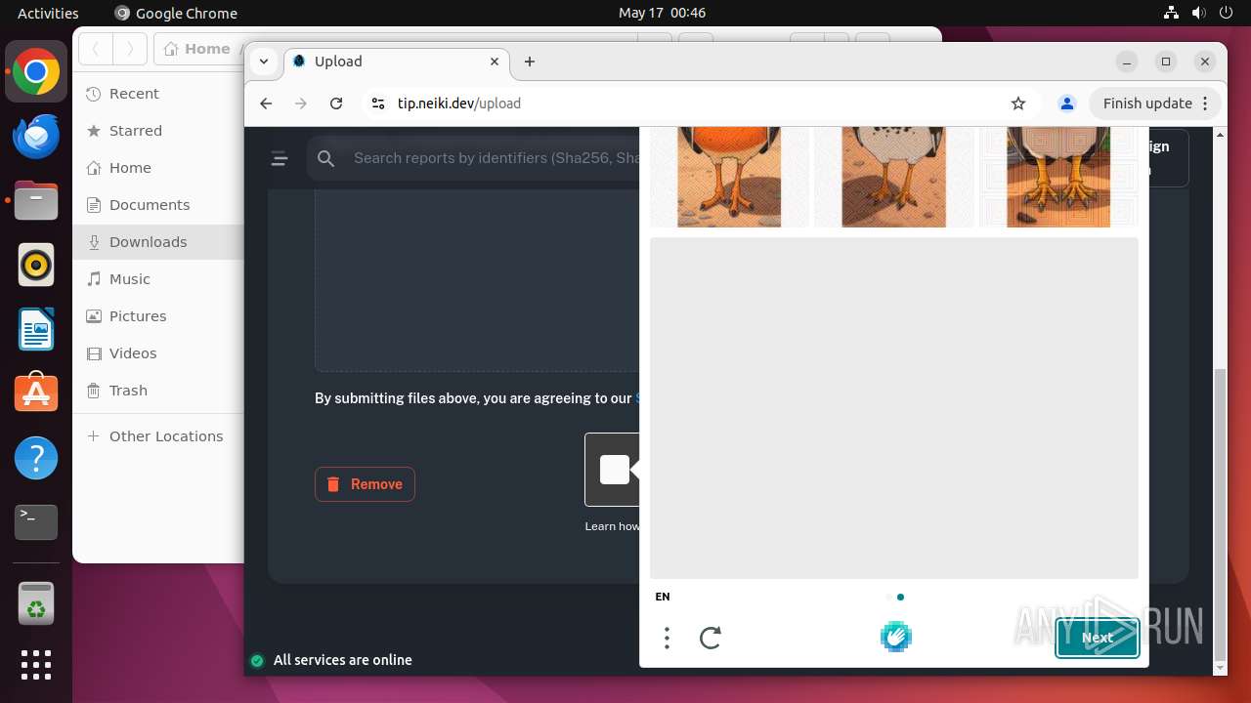Click the hCaptcha logo
This screenshot has width=1251, height=703.
tap(895, 637)
